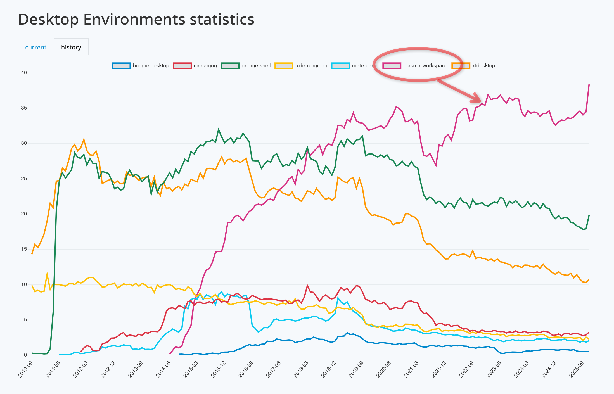Viewport: 614px width, 394px height.
Task: Switch to the current tab
Action: coord(36,47)
